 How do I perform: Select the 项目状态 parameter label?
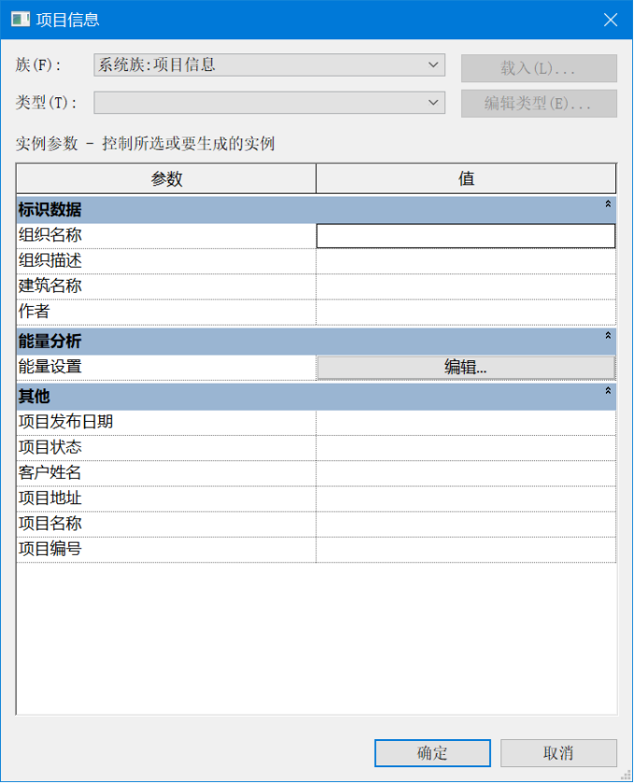tap(50, 447)
